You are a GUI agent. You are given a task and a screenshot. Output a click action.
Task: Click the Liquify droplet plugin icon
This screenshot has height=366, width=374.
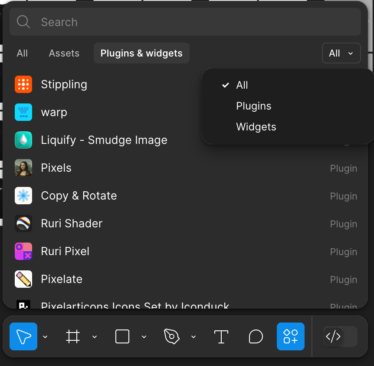[x=23, y=140]
